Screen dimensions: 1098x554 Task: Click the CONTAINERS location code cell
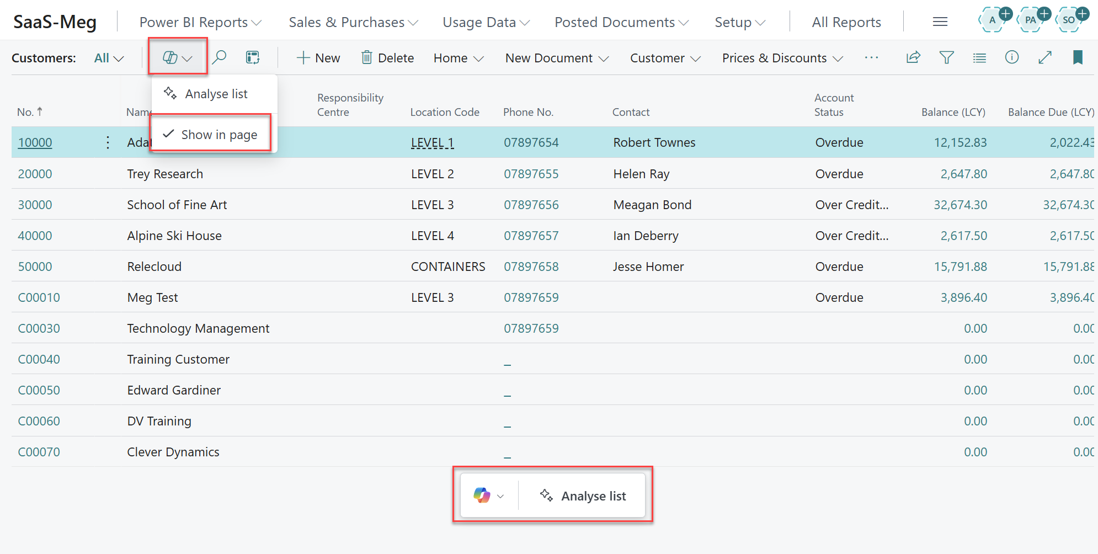448,267
